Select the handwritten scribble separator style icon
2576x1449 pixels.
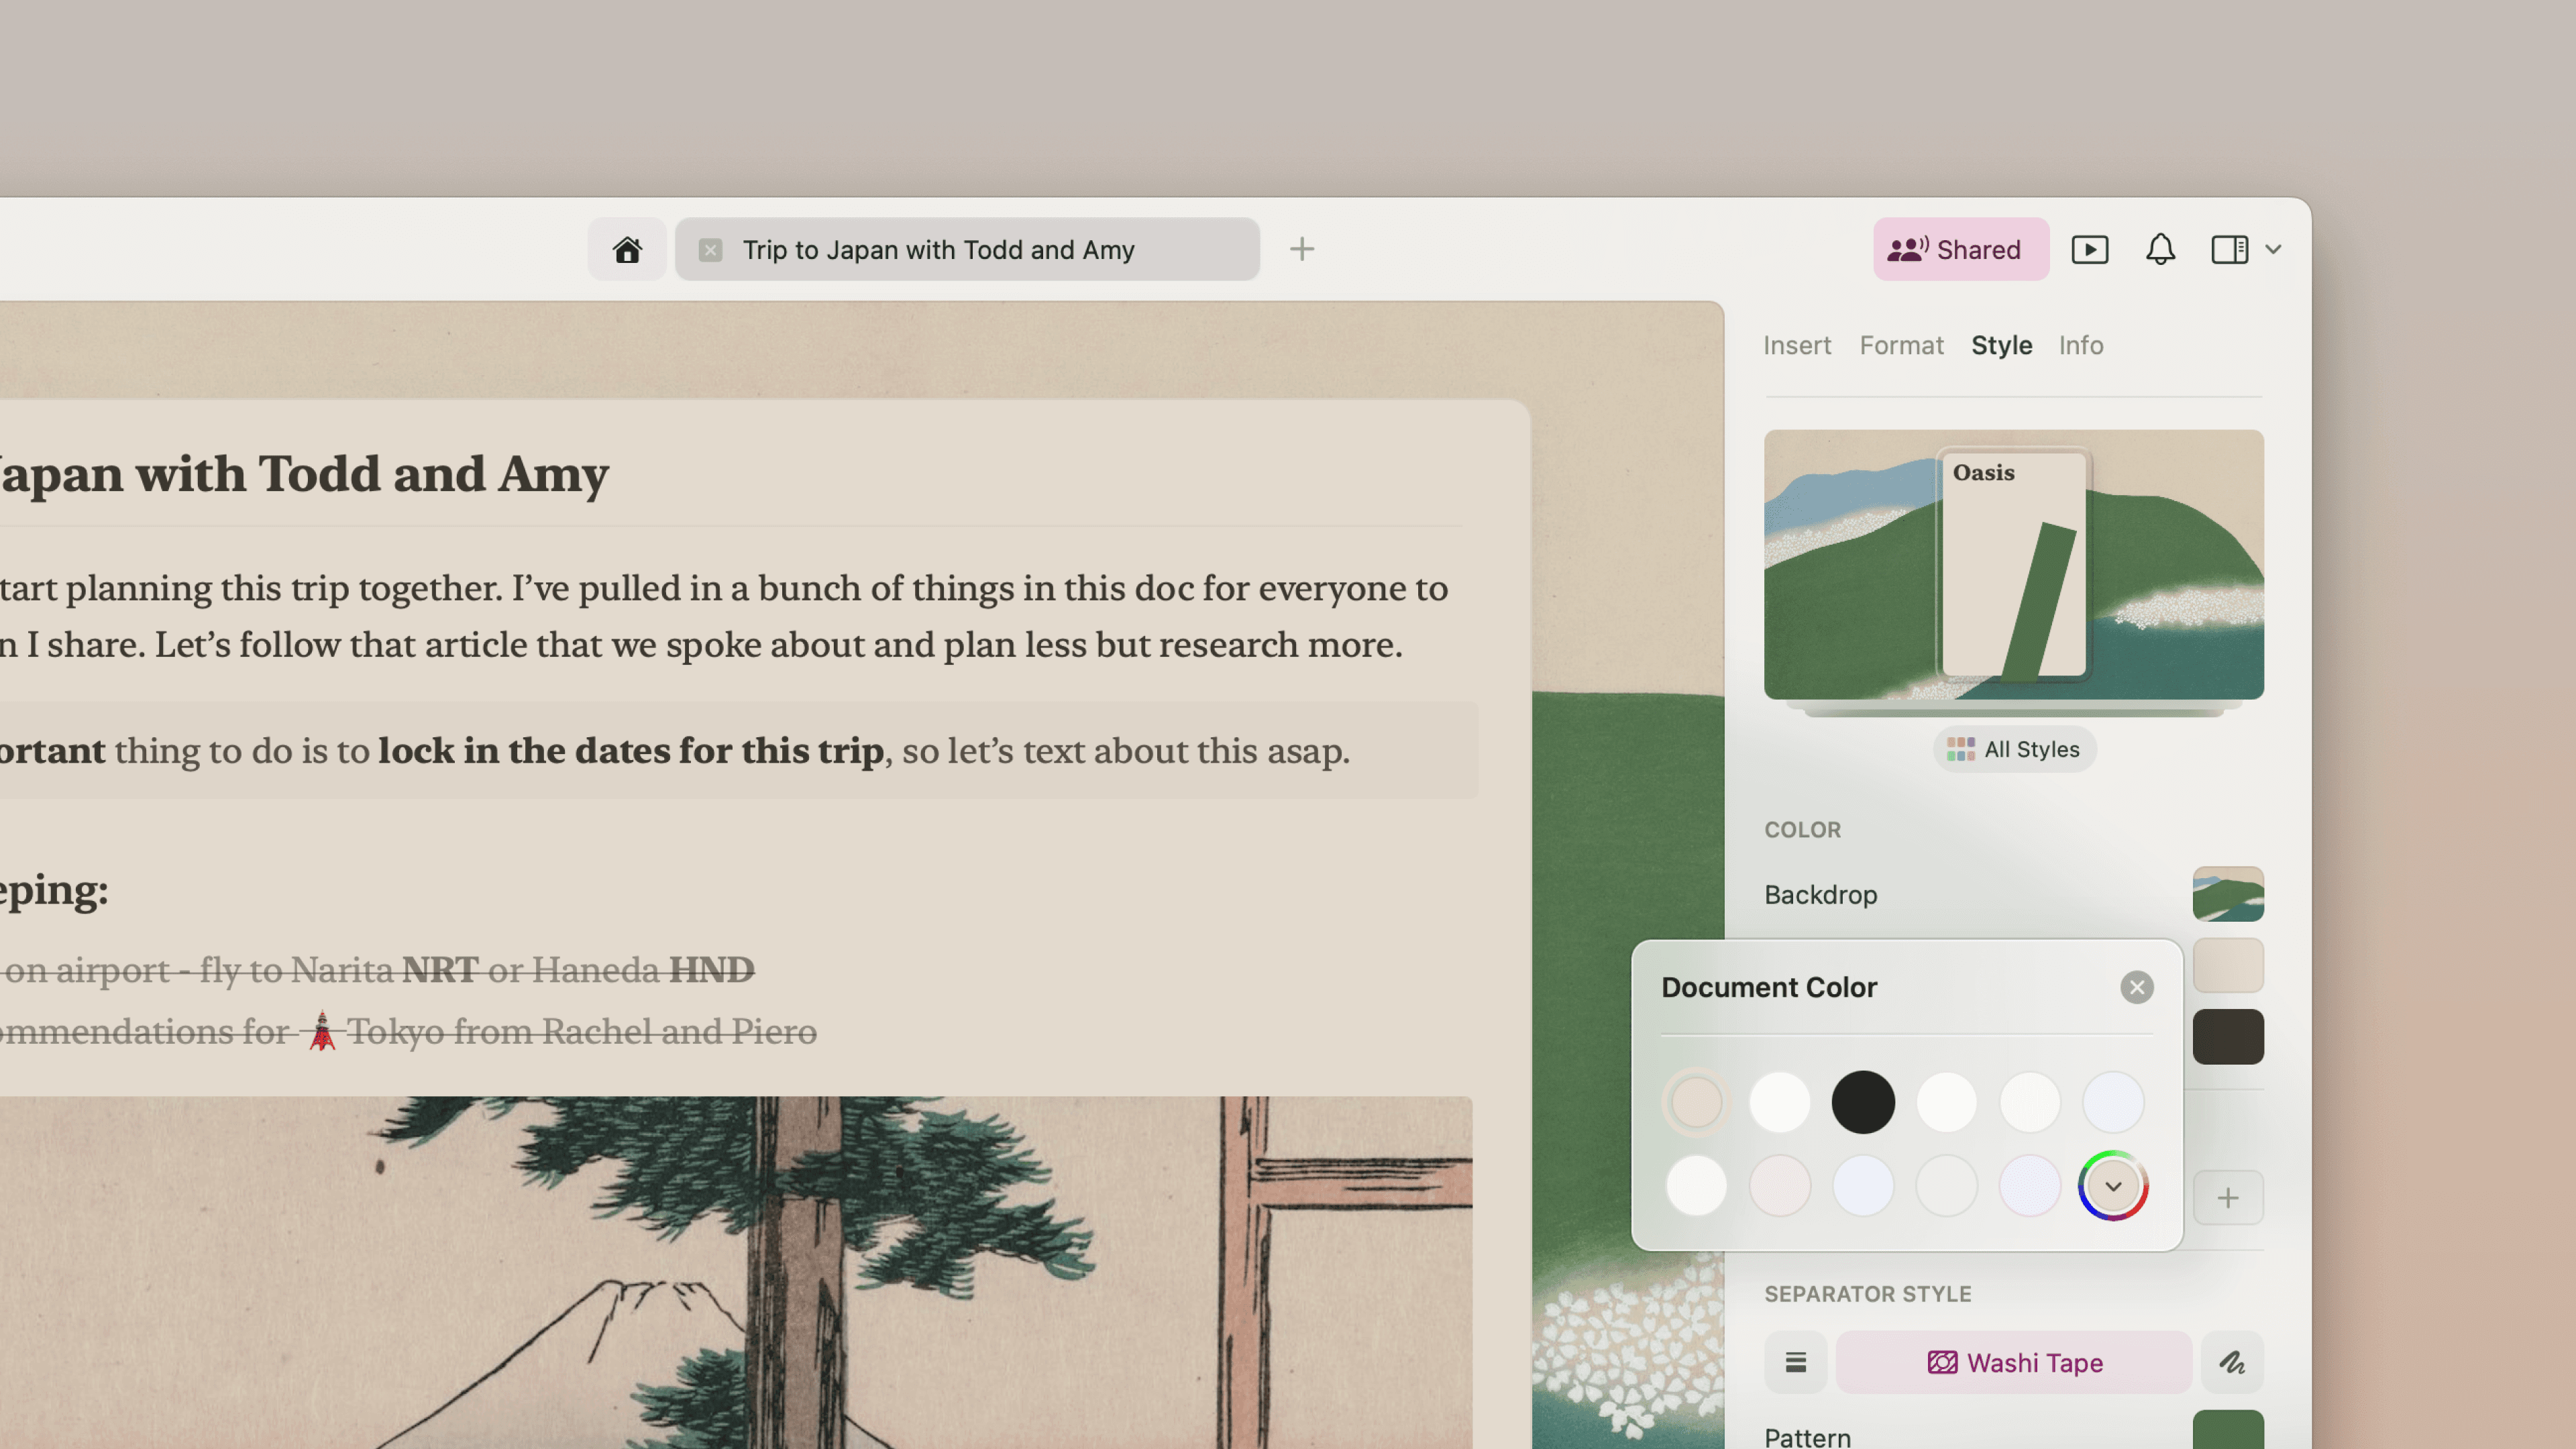(2232, 1362)
